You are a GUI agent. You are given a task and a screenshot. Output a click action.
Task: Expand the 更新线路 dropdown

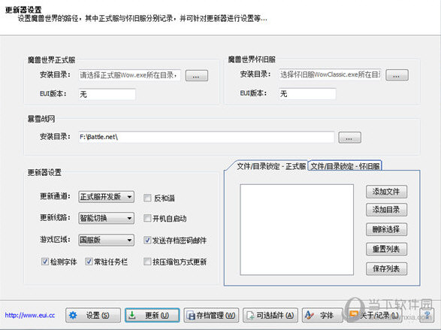(x=107, y=218)
